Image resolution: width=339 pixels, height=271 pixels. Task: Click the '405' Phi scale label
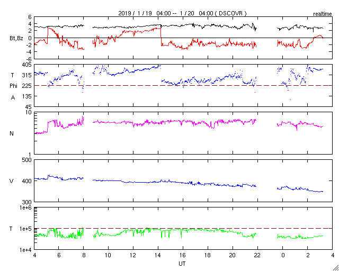click(27, 65)
